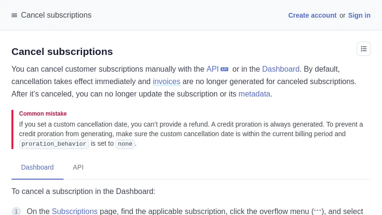
Task: Follow the Dashboard link in intro paragraph
Action: click(x=281, y=69)
